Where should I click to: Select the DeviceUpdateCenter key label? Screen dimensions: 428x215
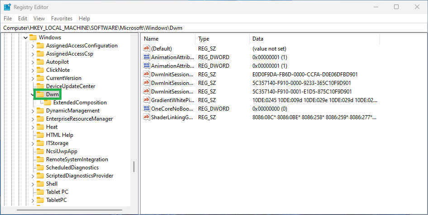click(71, 86)
